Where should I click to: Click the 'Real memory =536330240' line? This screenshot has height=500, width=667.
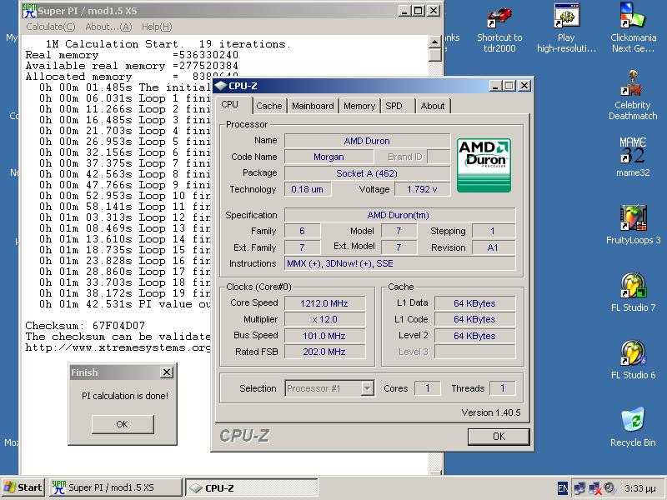pyautogui.click(x=132, y=55)
